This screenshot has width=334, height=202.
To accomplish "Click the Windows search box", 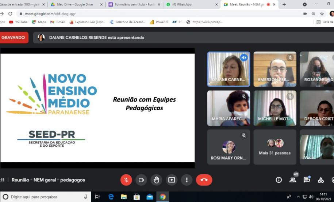I will click(x=46, y=197).
